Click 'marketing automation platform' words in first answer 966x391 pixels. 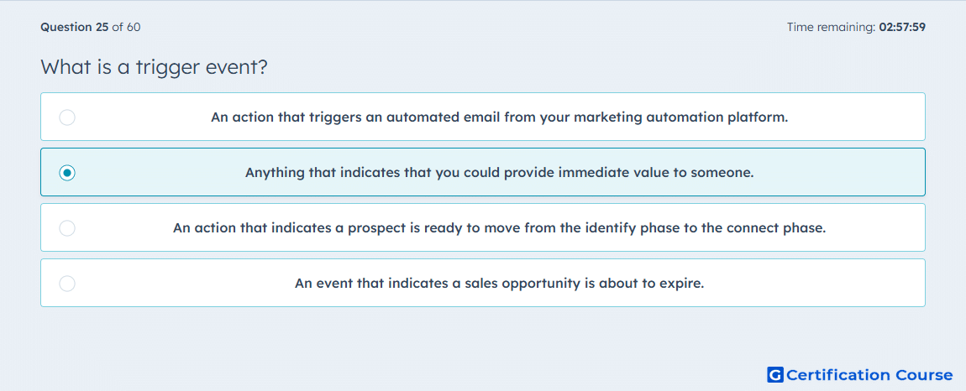pyautogui.click(x=680, y=117)
